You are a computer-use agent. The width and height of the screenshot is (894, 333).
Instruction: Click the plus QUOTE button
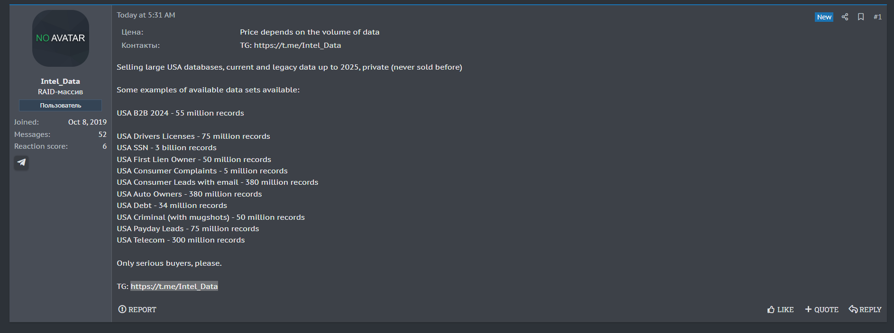821,309
